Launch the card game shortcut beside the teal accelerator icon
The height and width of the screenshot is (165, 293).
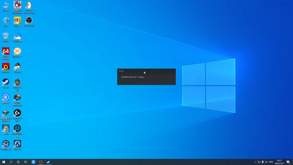(6, 130)
